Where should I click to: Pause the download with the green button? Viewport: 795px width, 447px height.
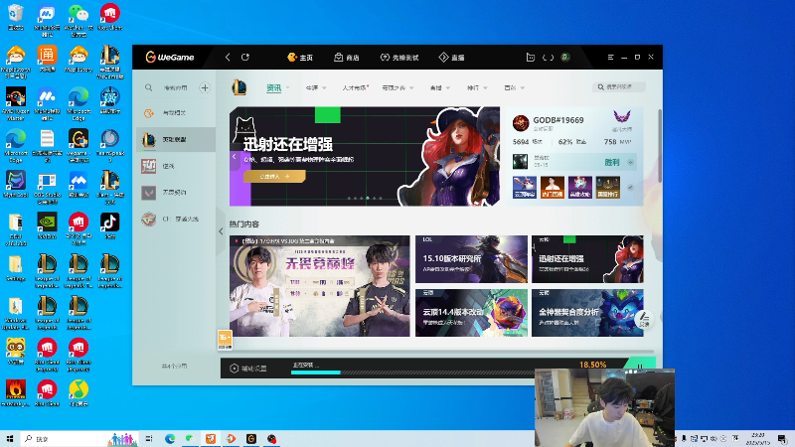tap(640, 365)
